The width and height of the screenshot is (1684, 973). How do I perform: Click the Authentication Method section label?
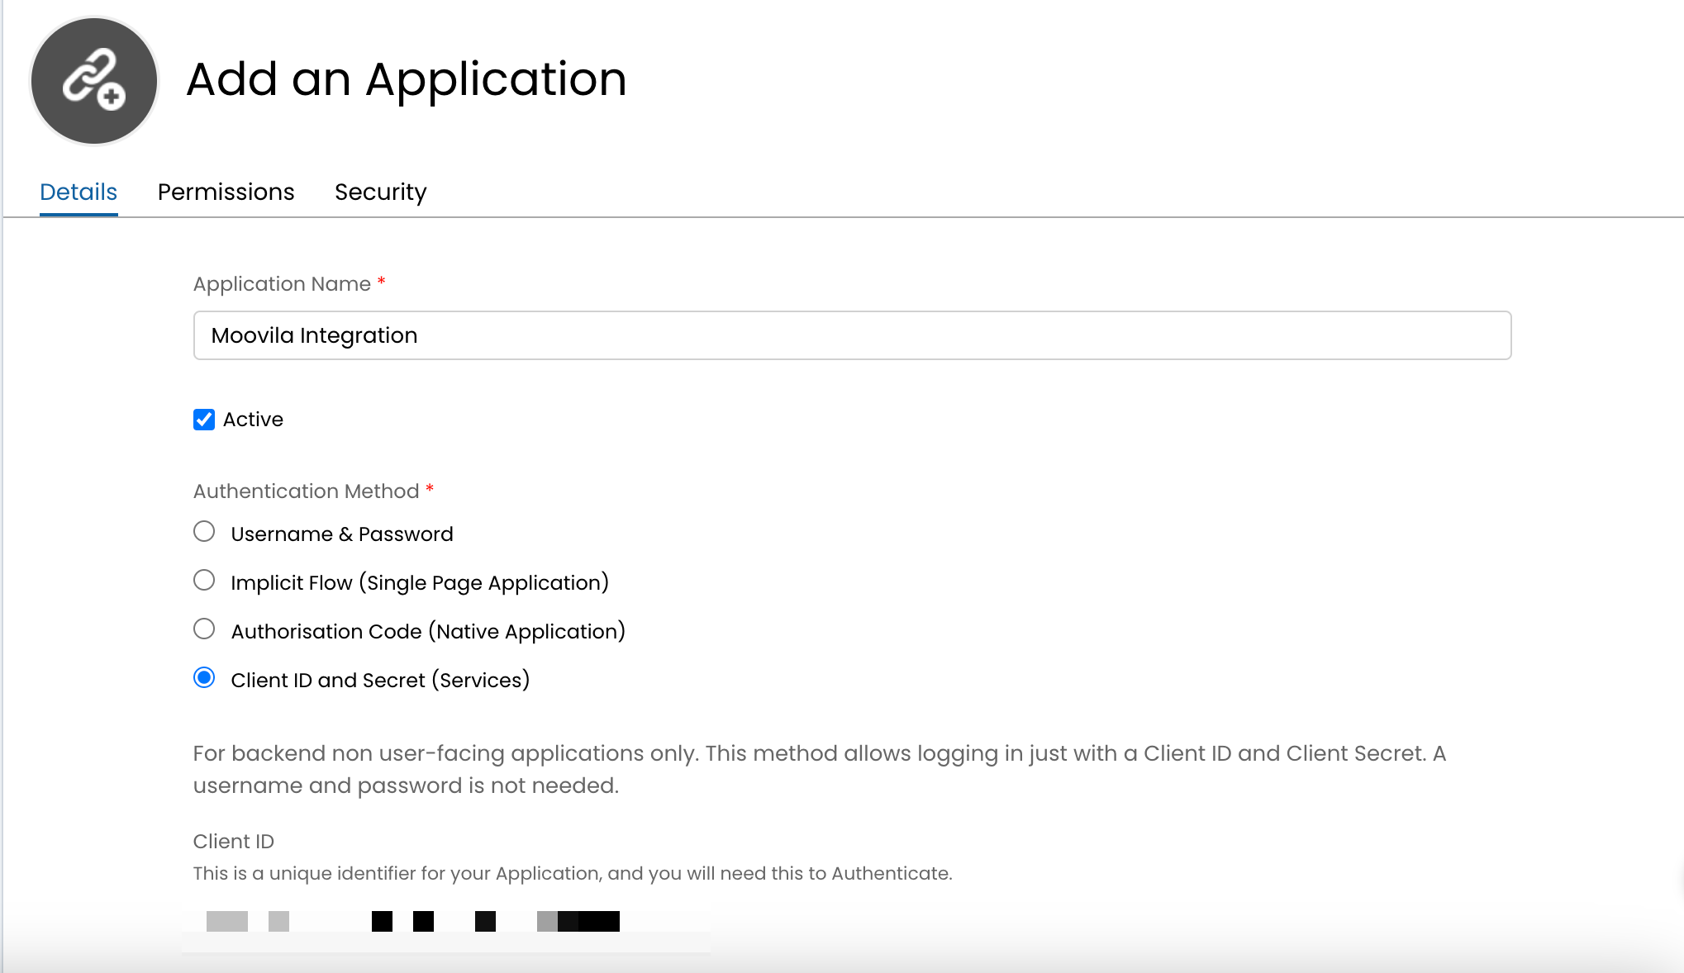point(306,491)
